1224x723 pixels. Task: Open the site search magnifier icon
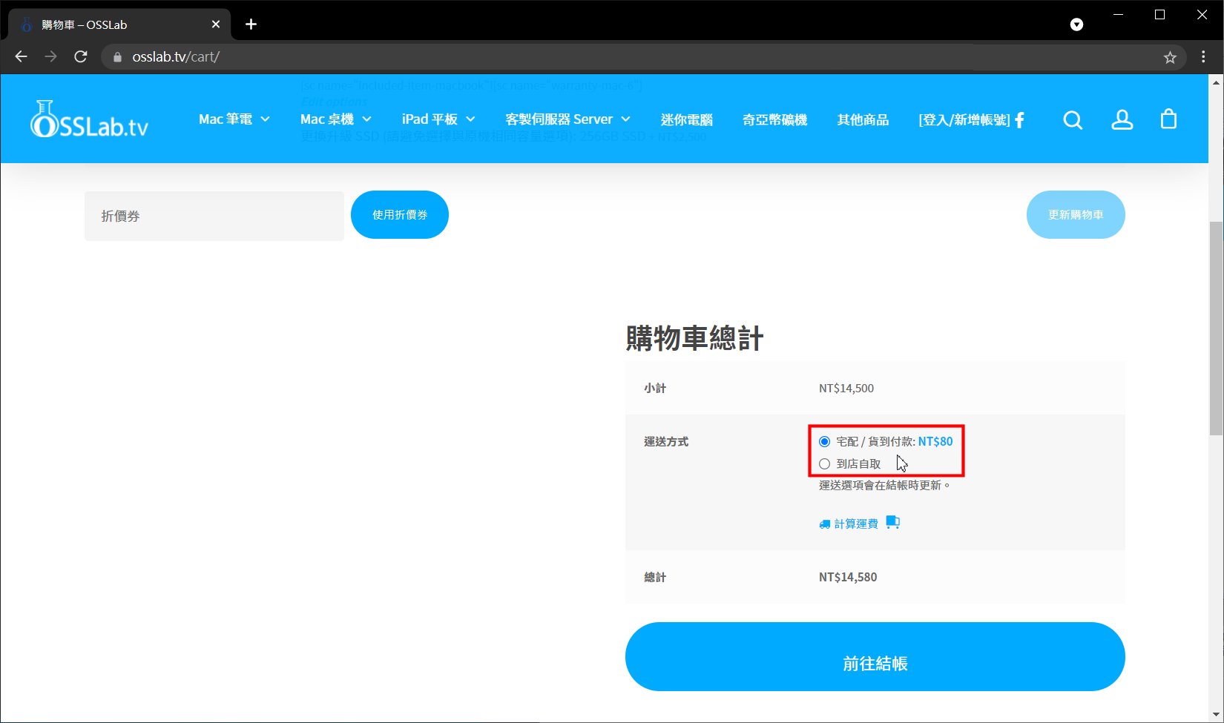[x=1073, y=119]
